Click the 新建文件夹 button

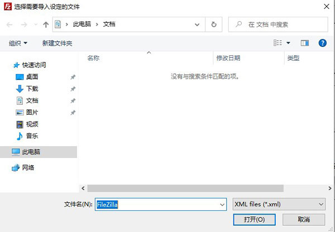click(x=57, y=43)
